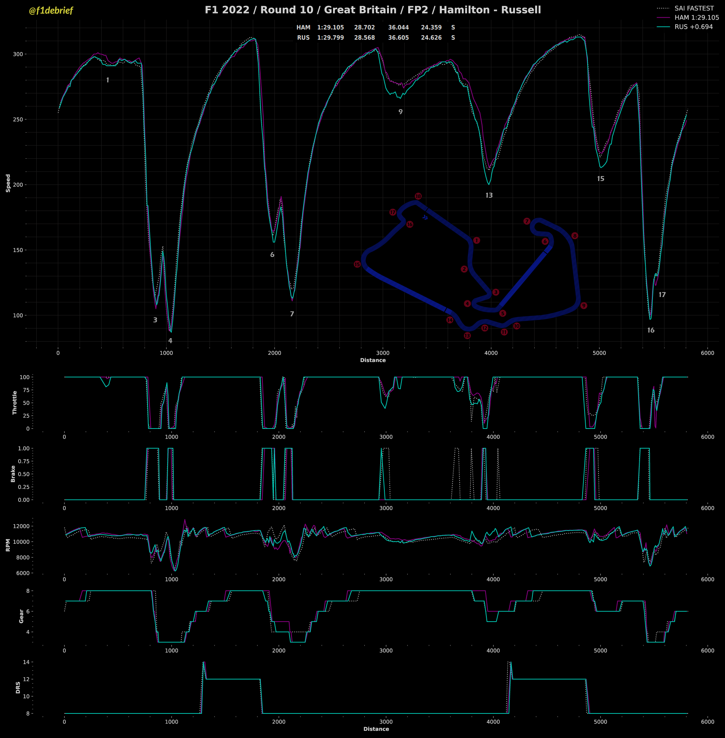Click the Throttle axis label
Screen dimensions: 725x738
[15, 403]
